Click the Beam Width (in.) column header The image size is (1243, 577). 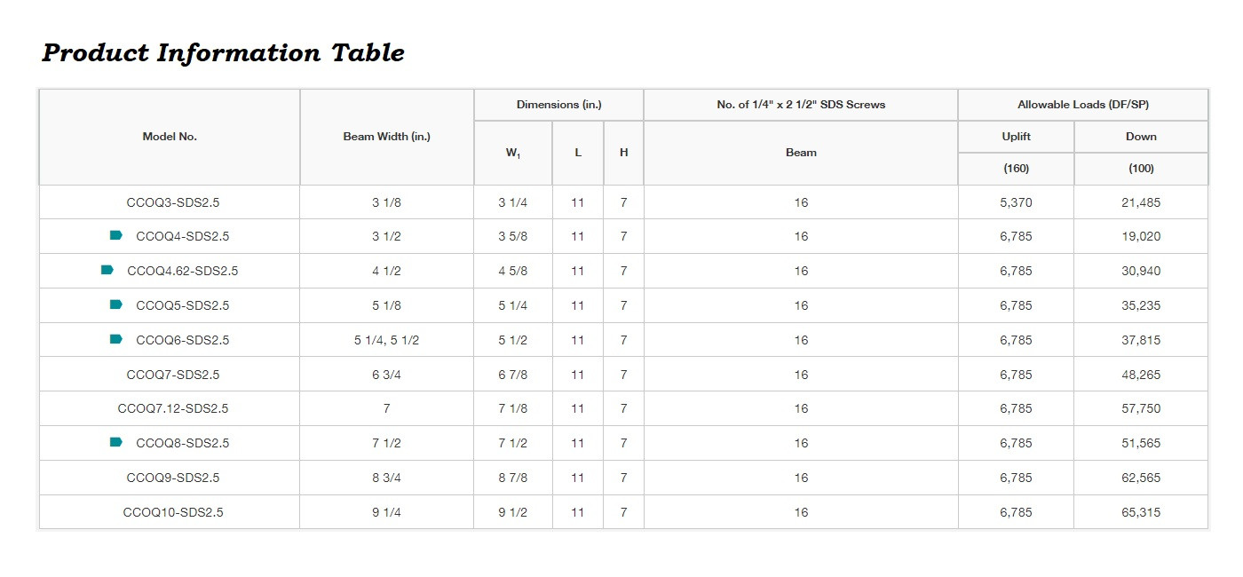click(x=386, y=137)
